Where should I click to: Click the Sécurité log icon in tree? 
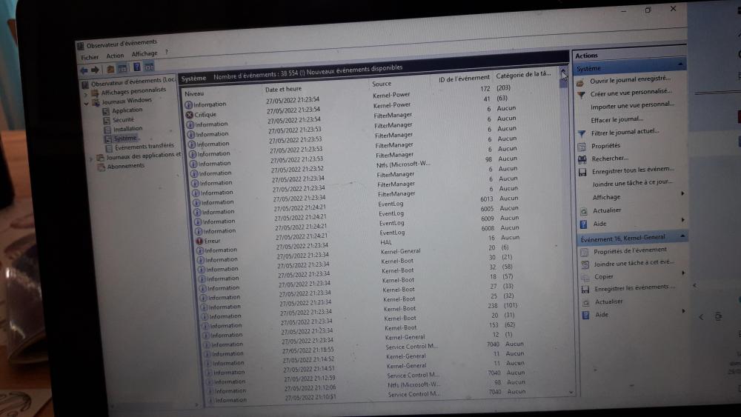[107, 121]
